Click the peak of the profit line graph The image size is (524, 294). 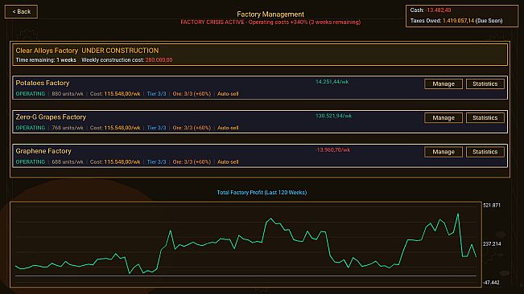click(458, 214)
